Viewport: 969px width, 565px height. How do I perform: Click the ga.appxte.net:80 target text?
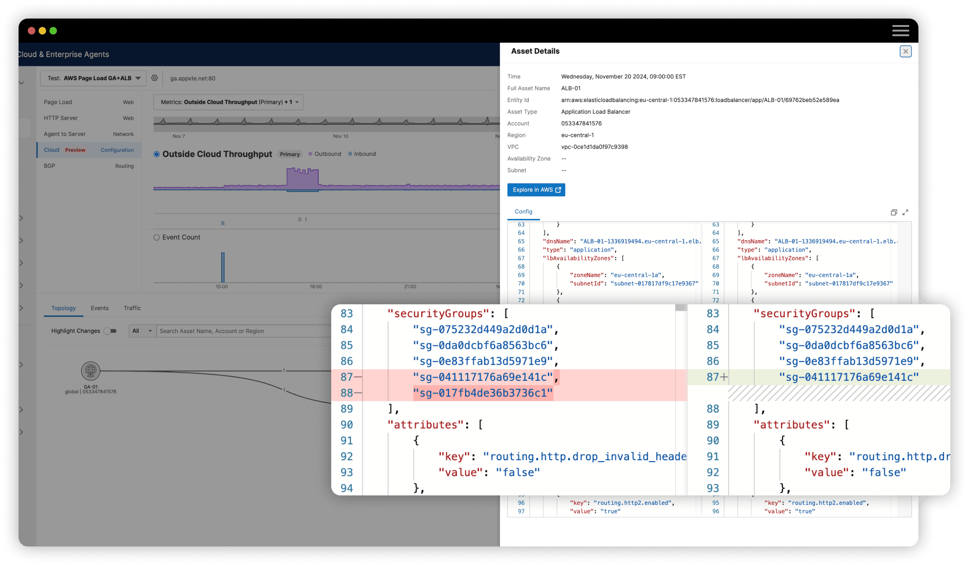[193, 78]
